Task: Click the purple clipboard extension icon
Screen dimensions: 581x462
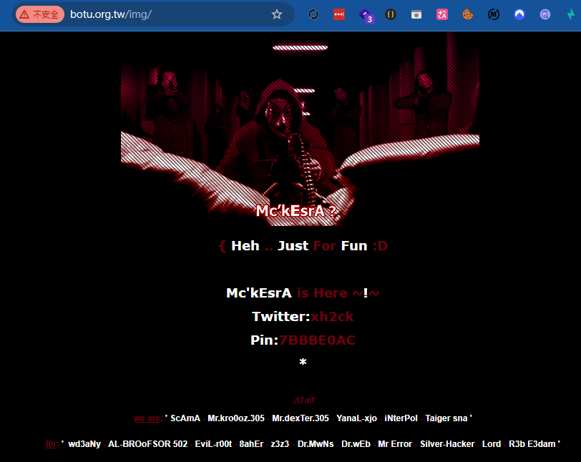Action: (545, 14)
